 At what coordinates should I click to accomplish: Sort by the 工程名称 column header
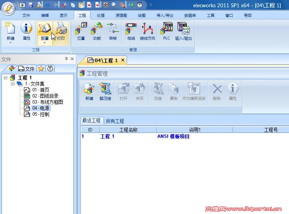[x=128, y=130]
